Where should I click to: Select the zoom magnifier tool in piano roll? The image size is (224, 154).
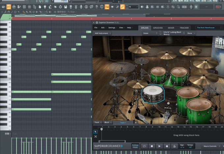tap(47, 12)
